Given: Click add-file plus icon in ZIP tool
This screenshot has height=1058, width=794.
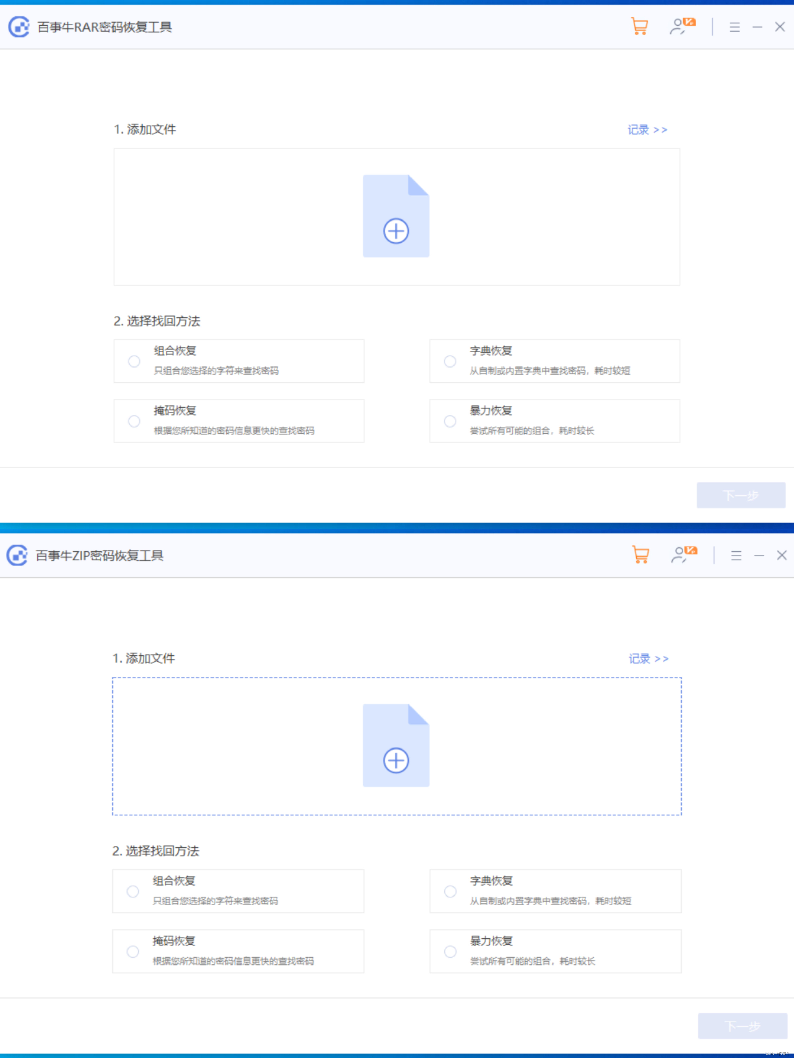Looking at the screenshot, I should pos(396,760).
